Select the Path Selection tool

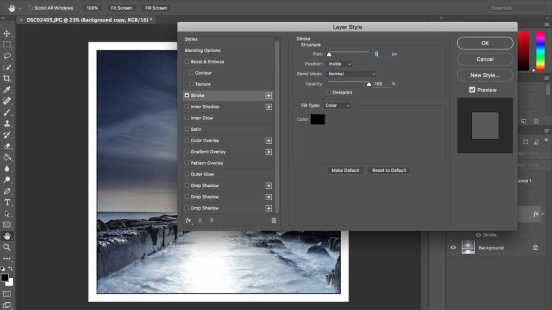6,213
